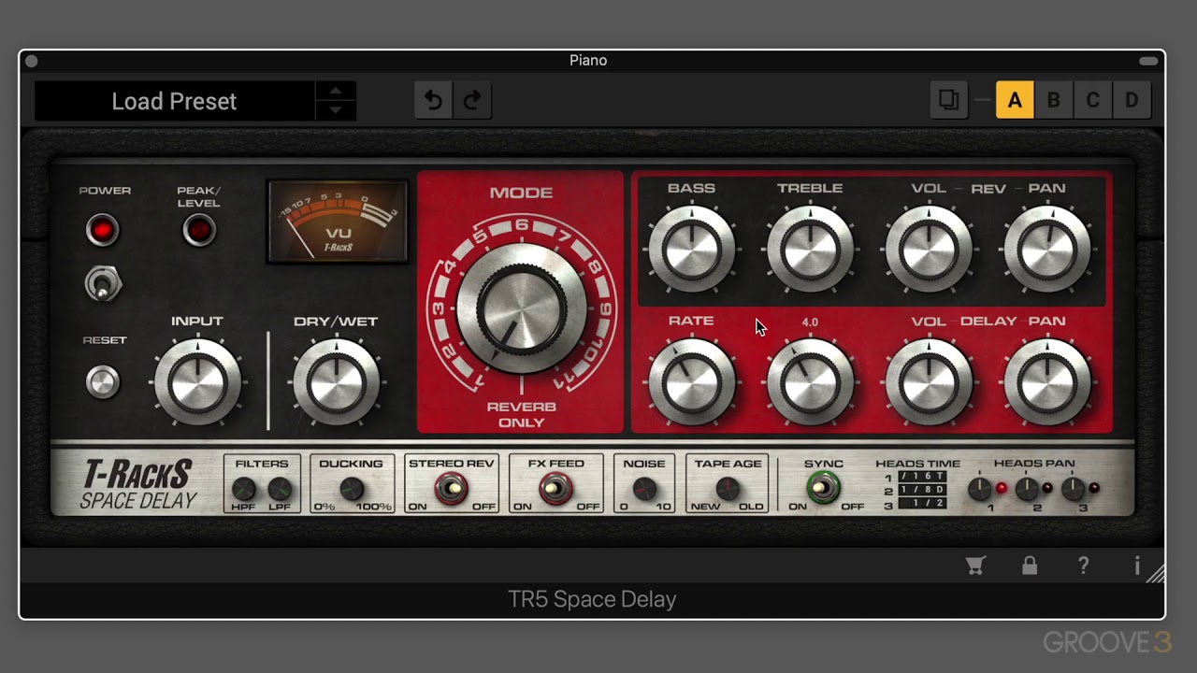This screenshot has width=1197, height=673.
Task: Click the large Mode selector knob
Action: [x=522, y=309]
